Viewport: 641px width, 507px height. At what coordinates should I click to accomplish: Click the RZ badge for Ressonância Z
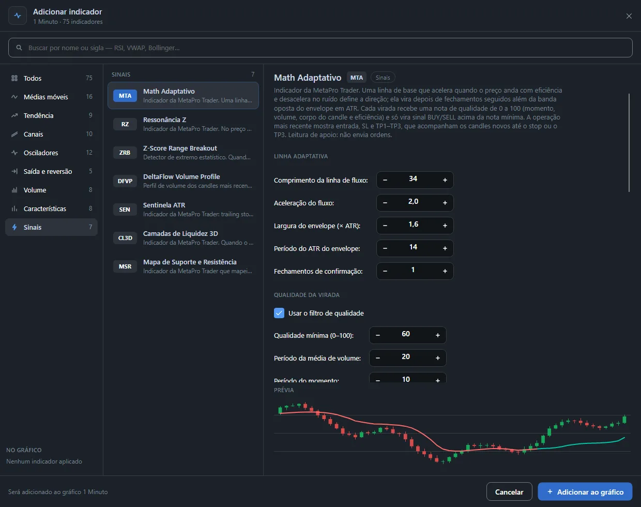coord(125,124)
